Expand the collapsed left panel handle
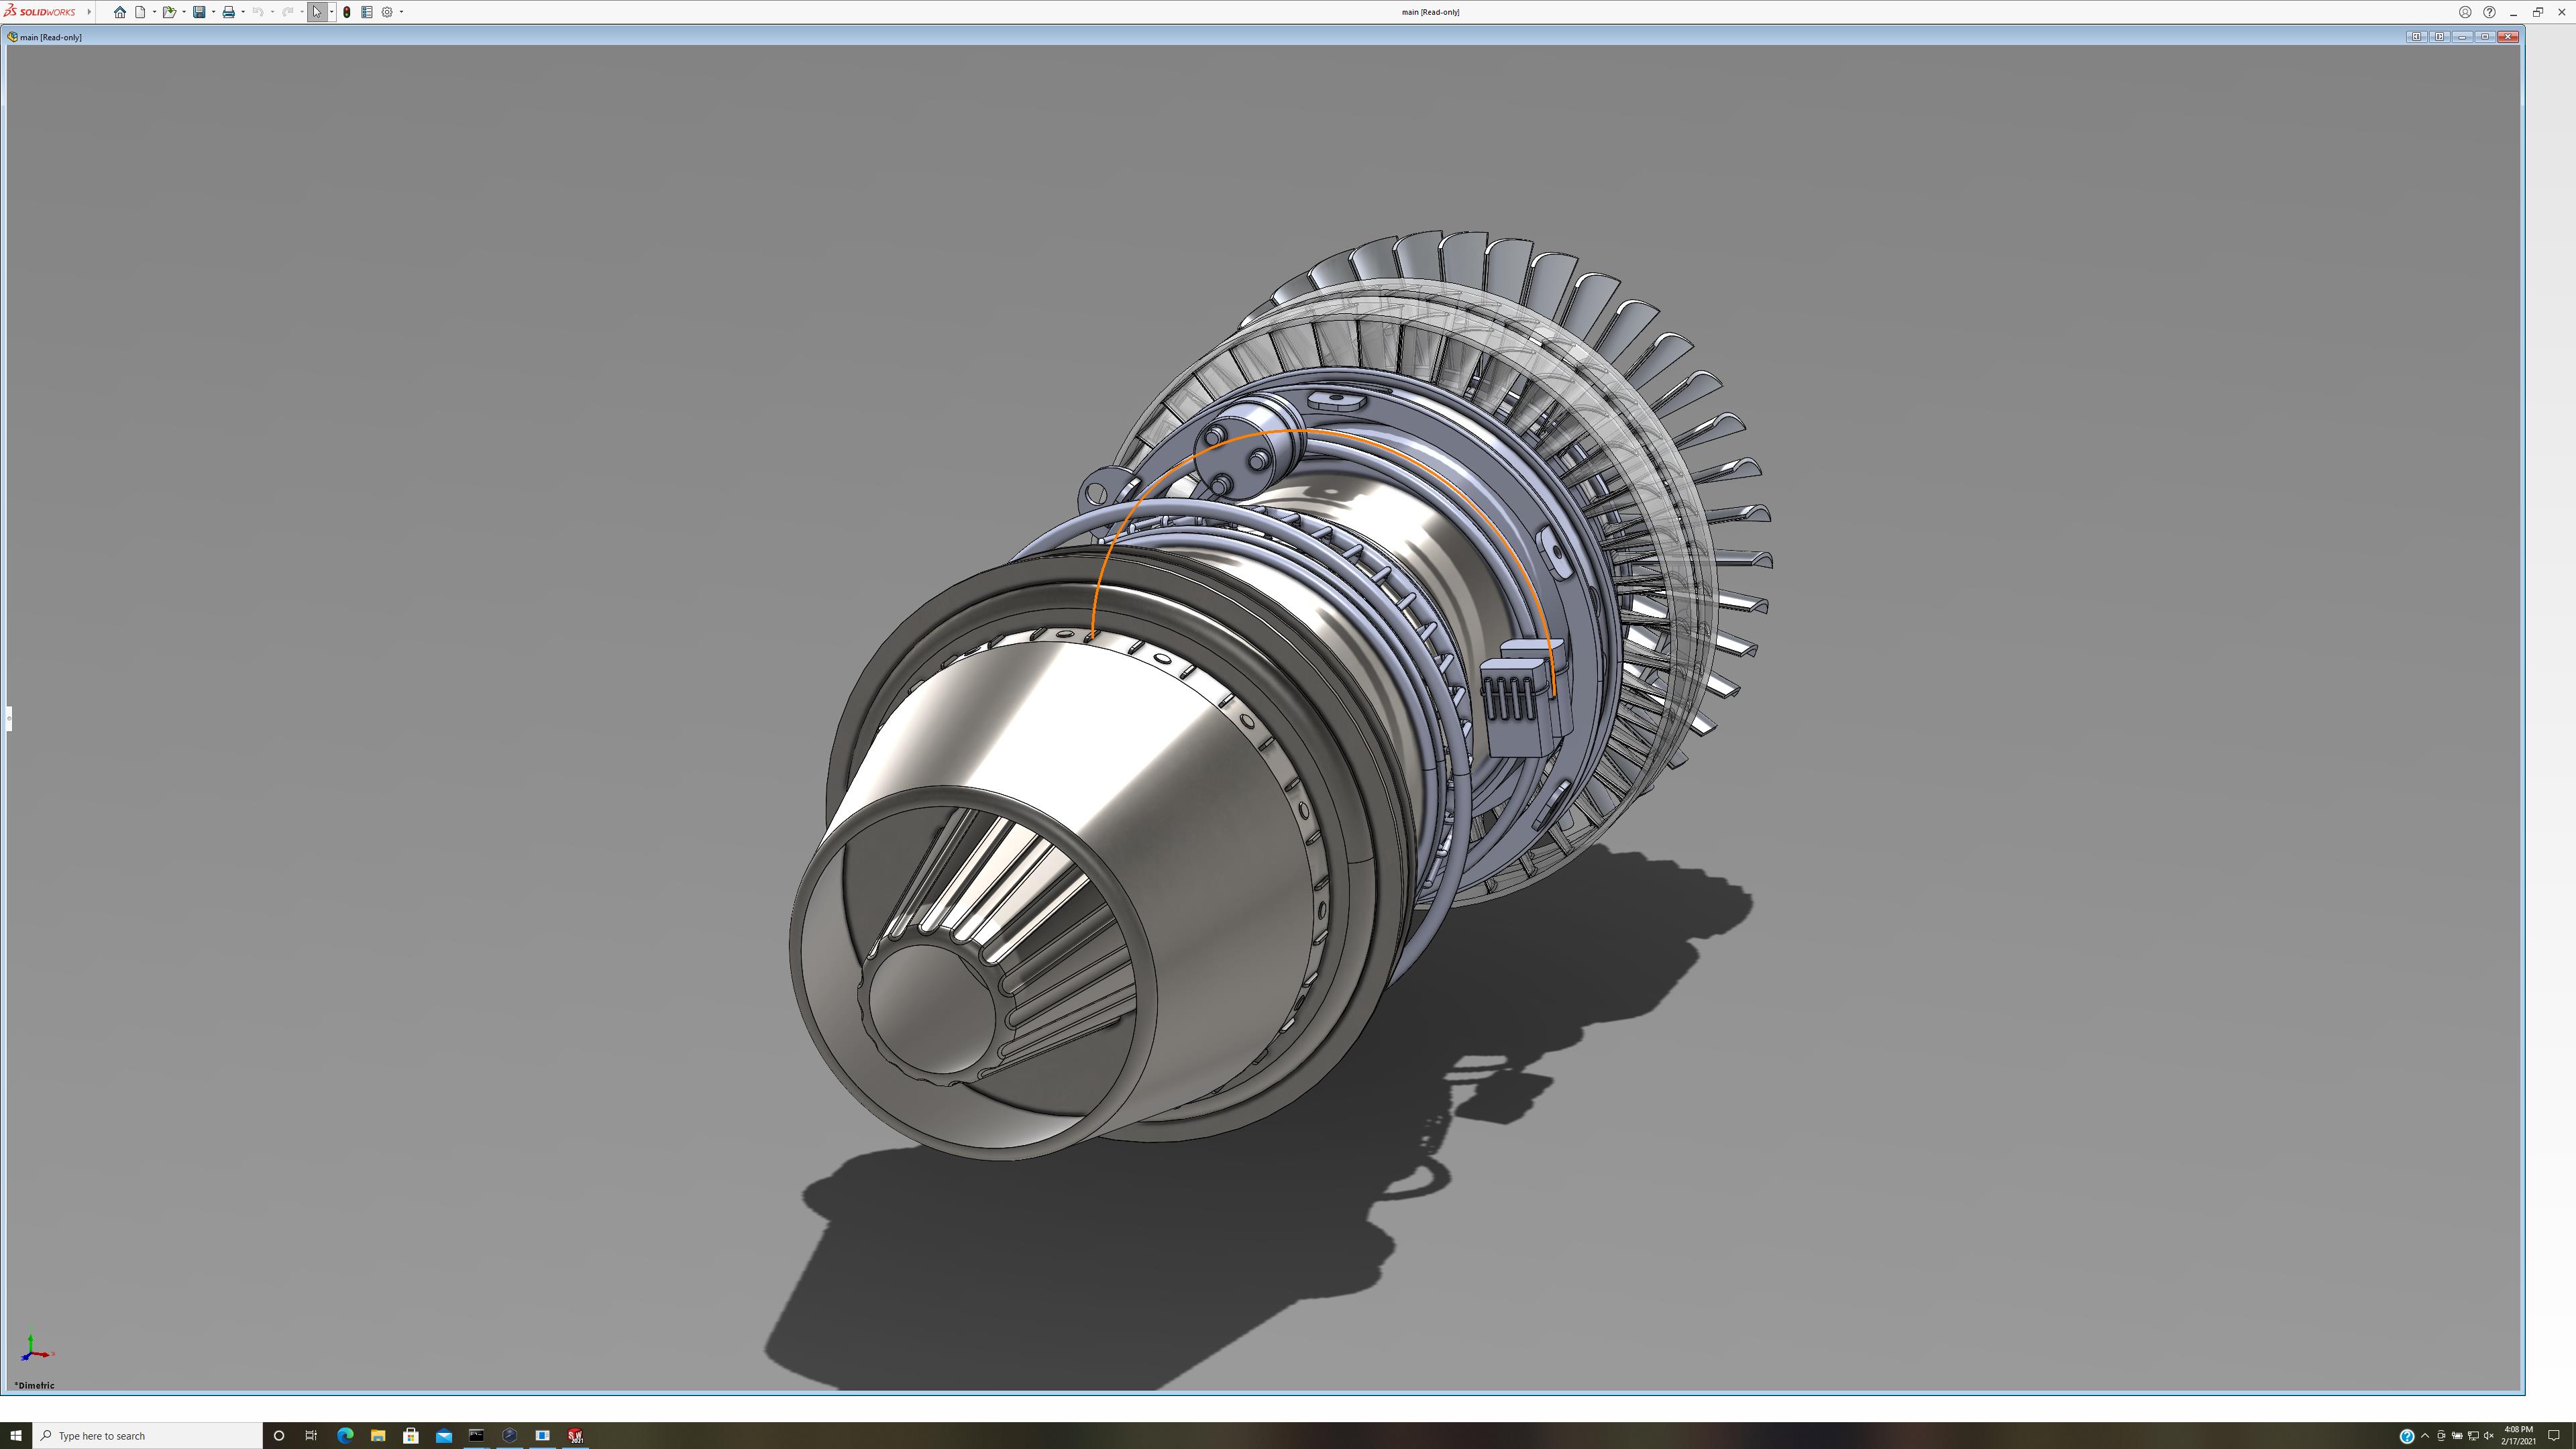This screenshot has height=1449, width=2576. coord(8,718)
